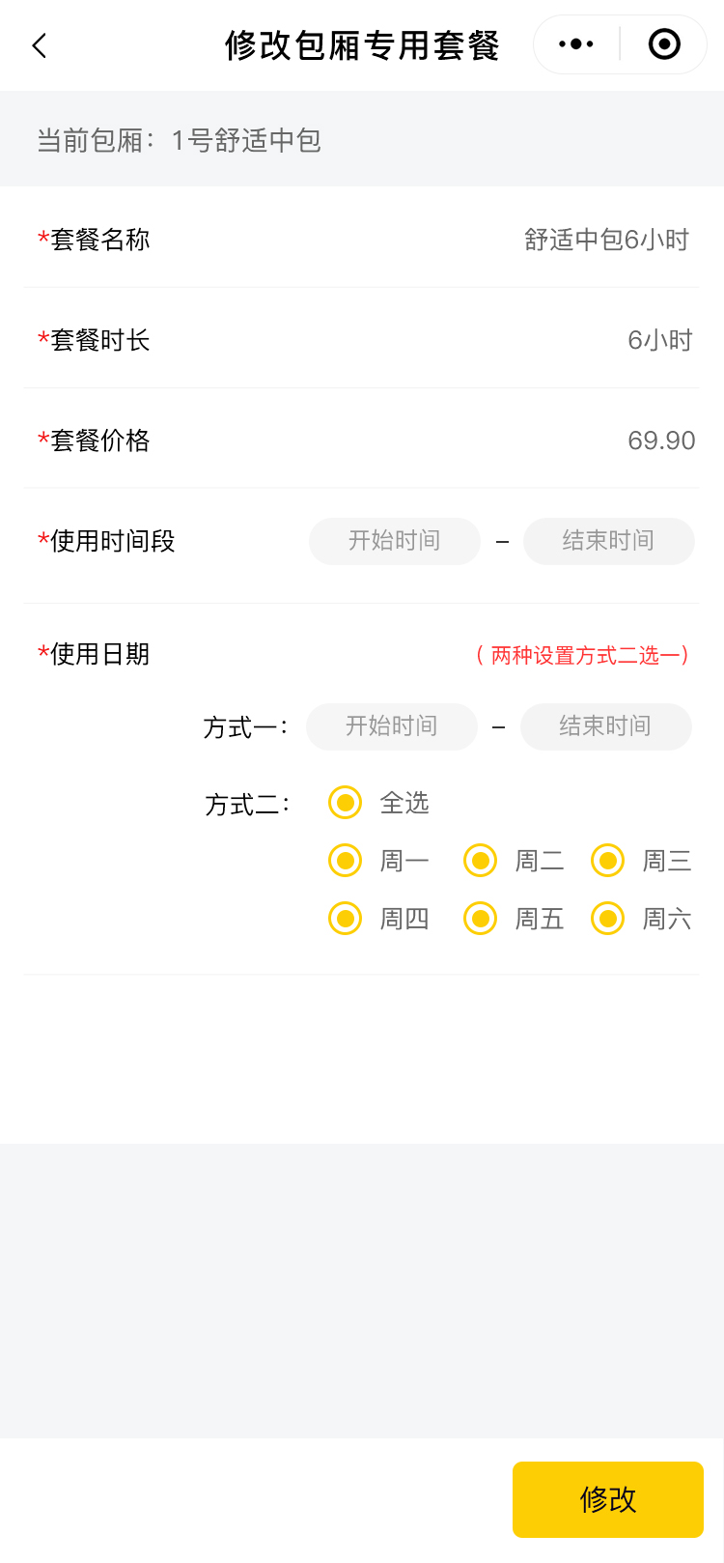This screenshot has width=724, height=1563.
Task: Tap the mini-program close target icon
Action: [664, 44]
